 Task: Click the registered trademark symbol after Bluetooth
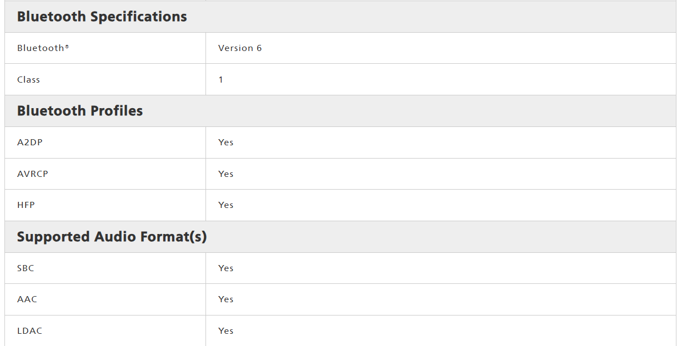coord(67,47)
